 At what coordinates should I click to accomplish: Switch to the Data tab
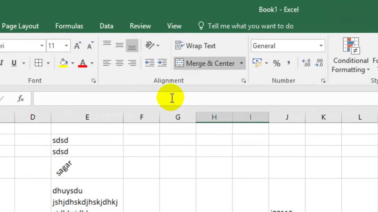106,26
